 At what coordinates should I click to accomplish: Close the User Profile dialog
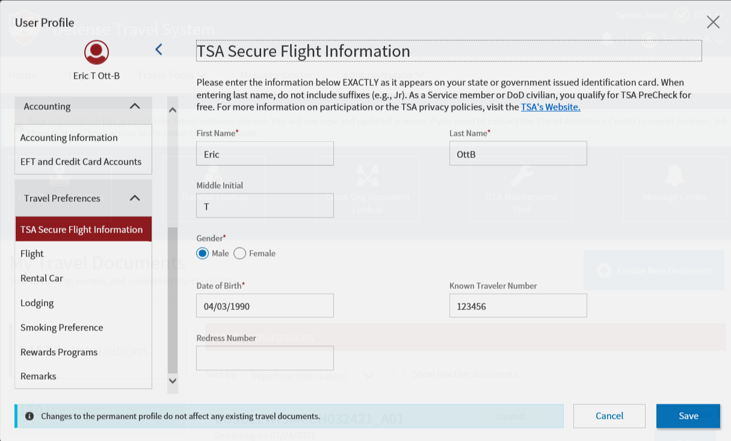[x=713, y=23]
